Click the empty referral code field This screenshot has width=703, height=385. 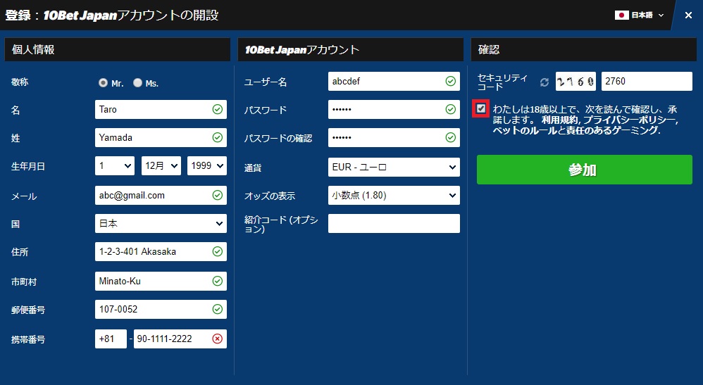[394, 223]
